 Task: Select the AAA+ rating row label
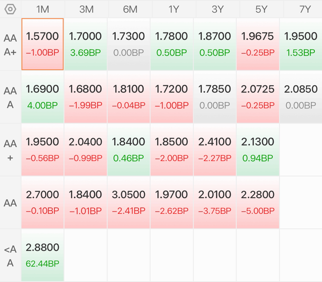click(x=10, y=44)
